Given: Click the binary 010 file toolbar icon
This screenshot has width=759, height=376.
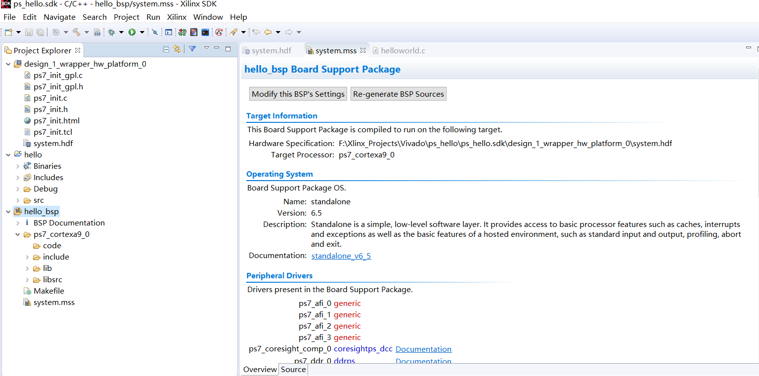Looking at the screenshot, I should (97, 32).
